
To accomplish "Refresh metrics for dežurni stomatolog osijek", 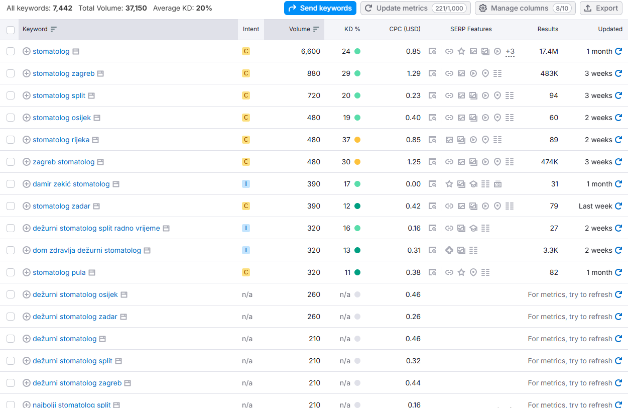I will coord(618,294).
